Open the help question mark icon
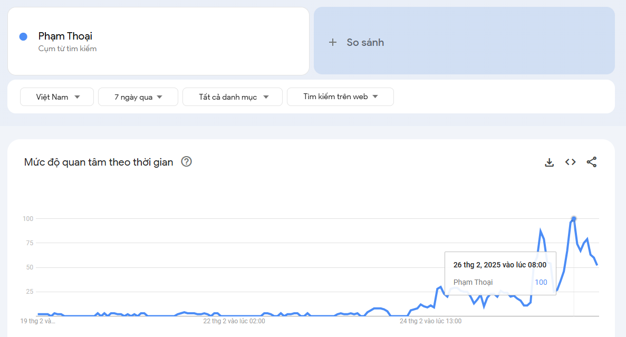 pos(186,162)
